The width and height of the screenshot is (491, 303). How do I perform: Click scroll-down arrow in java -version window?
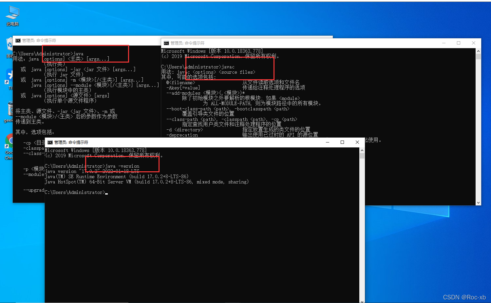click(362, 301)
